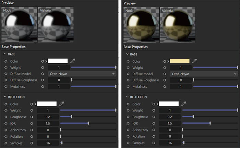Click circle connection port beside Samples, right panel
This screenshot has height=148, width=240.
point(154,143)
